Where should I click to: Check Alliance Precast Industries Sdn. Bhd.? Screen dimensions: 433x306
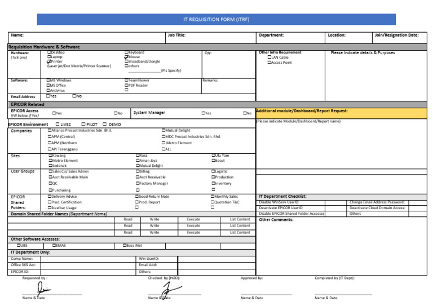pos(50,130)
